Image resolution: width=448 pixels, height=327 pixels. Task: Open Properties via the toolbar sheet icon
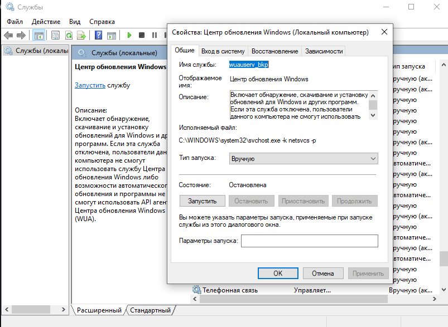(55, 36)
